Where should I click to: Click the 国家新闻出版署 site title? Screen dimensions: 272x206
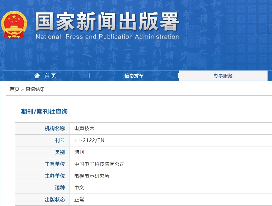pos(107,22)
